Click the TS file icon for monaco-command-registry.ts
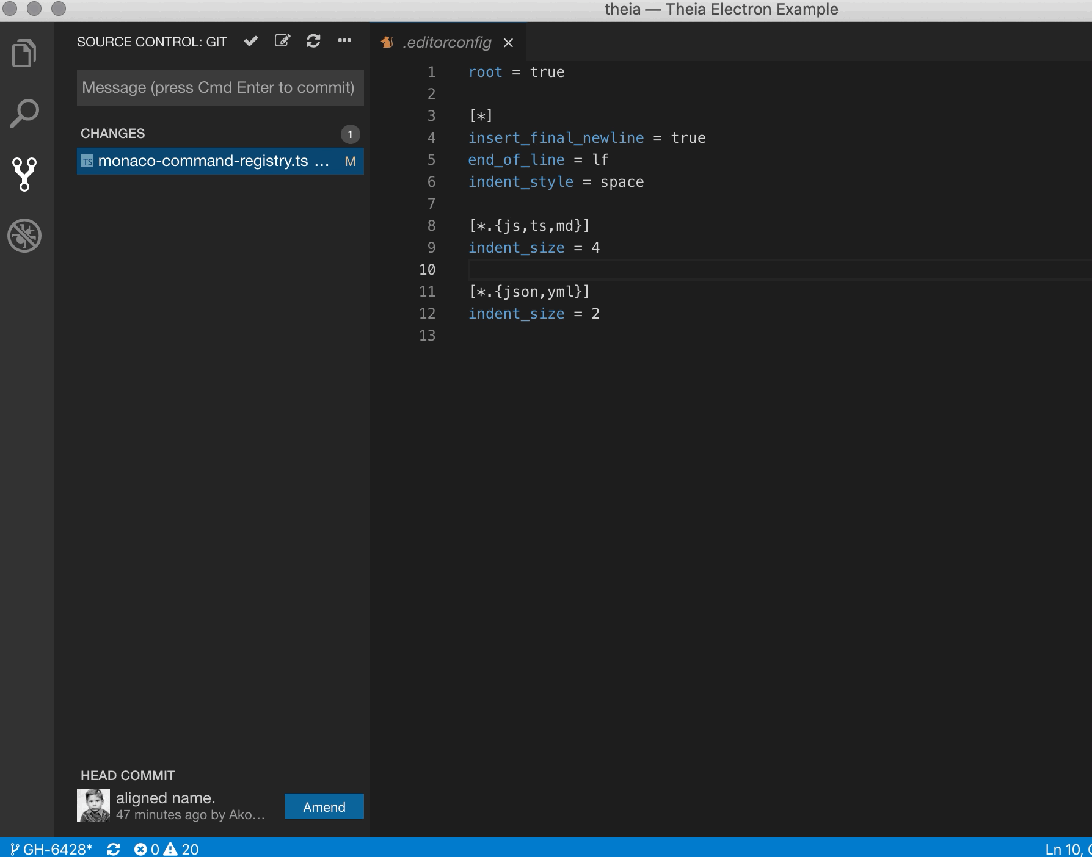1092x857 pixels. [x=87, y=161]
